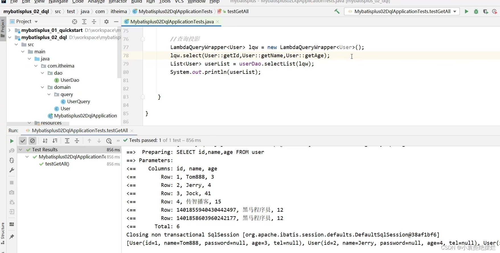Screen dimensions: 500x253
Task: Open run settings wrench icon
Action: coord(12,170)
